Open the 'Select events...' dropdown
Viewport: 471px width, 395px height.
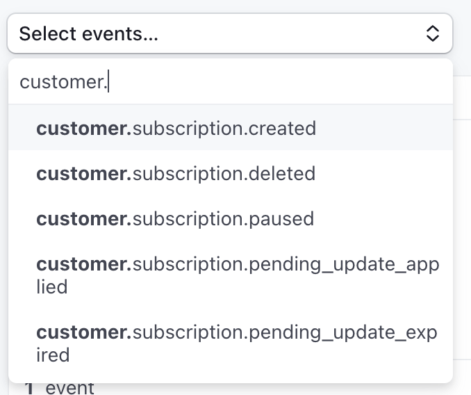229,33
